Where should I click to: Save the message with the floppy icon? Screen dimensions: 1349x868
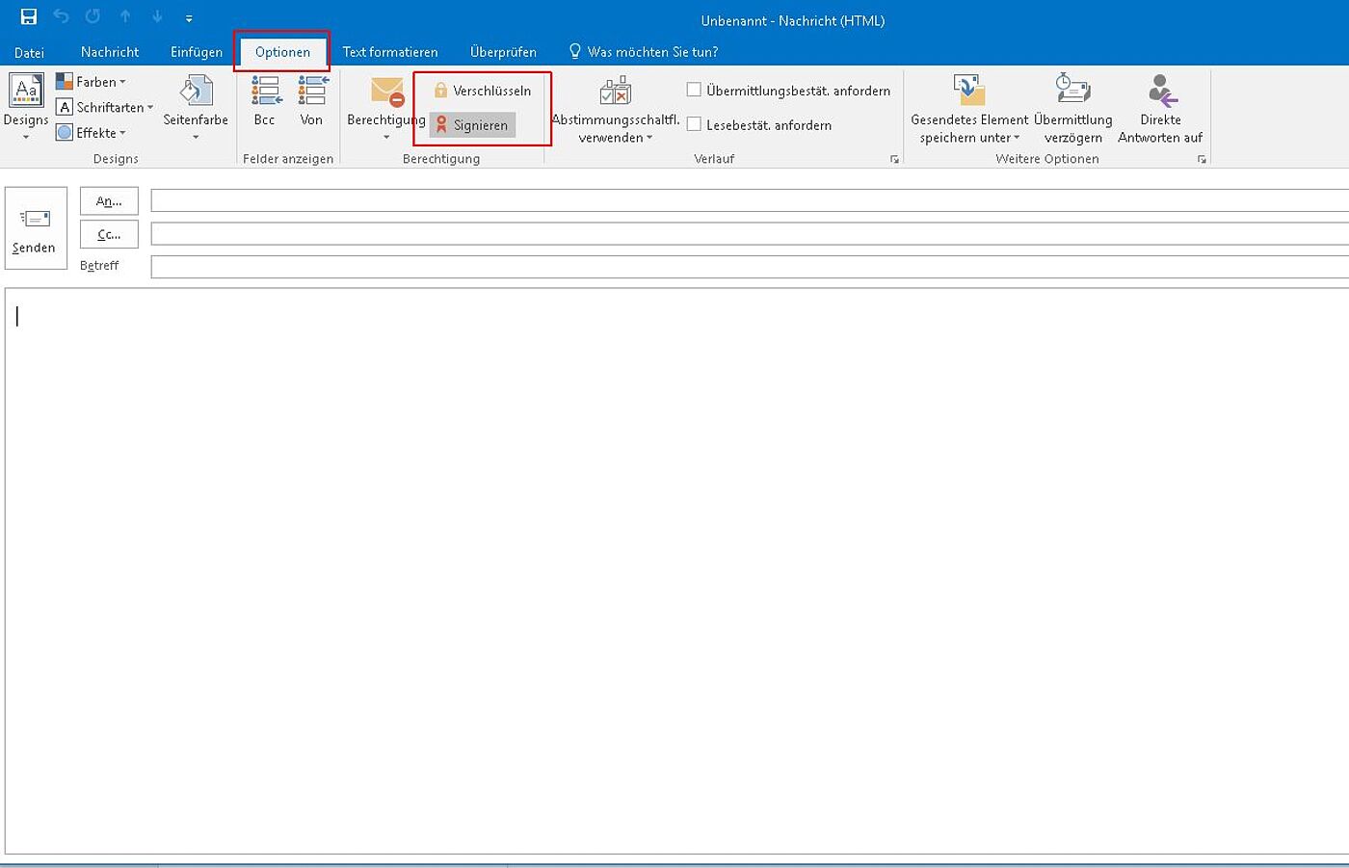coord(29,16)
